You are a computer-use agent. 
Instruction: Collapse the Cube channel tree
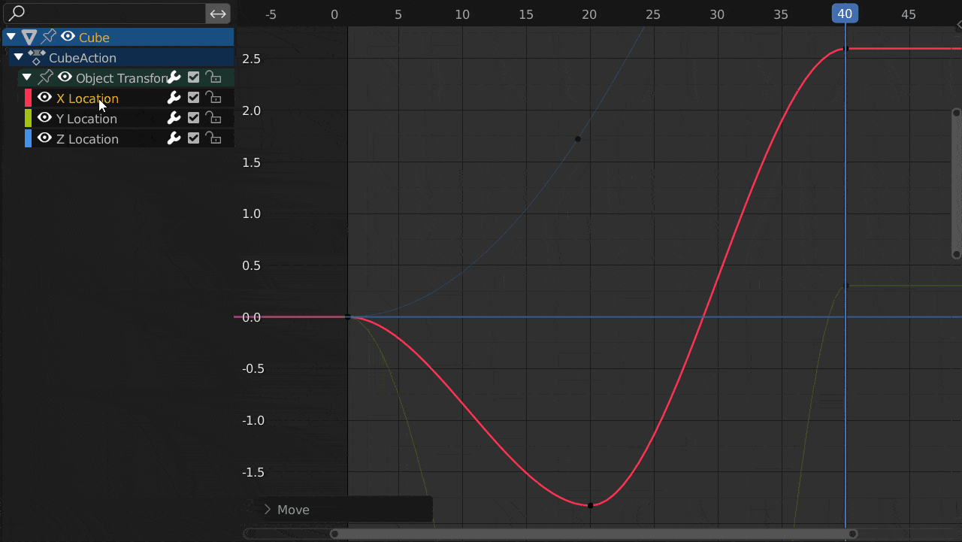(x=11, y=37)
